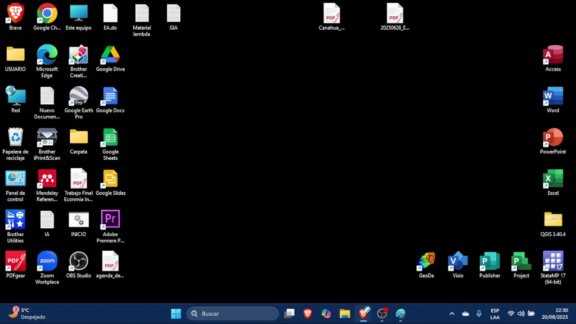Select the Google Slides shortcut
Viewport: 576px width, 324px height.
(110, 183)
